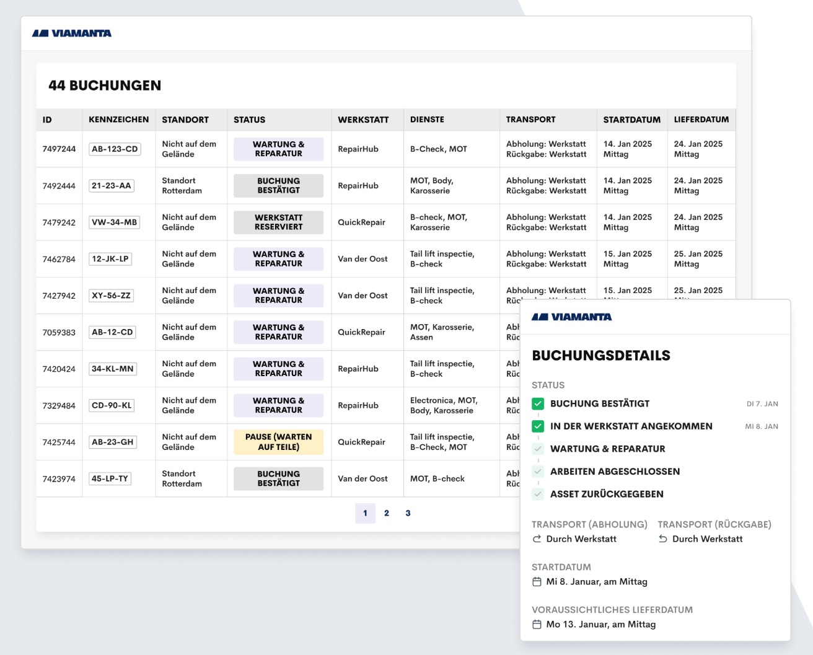Check the Arbeiten Abgeschlossen status box
The image size is (813, 655).
(x=538, y=472)
